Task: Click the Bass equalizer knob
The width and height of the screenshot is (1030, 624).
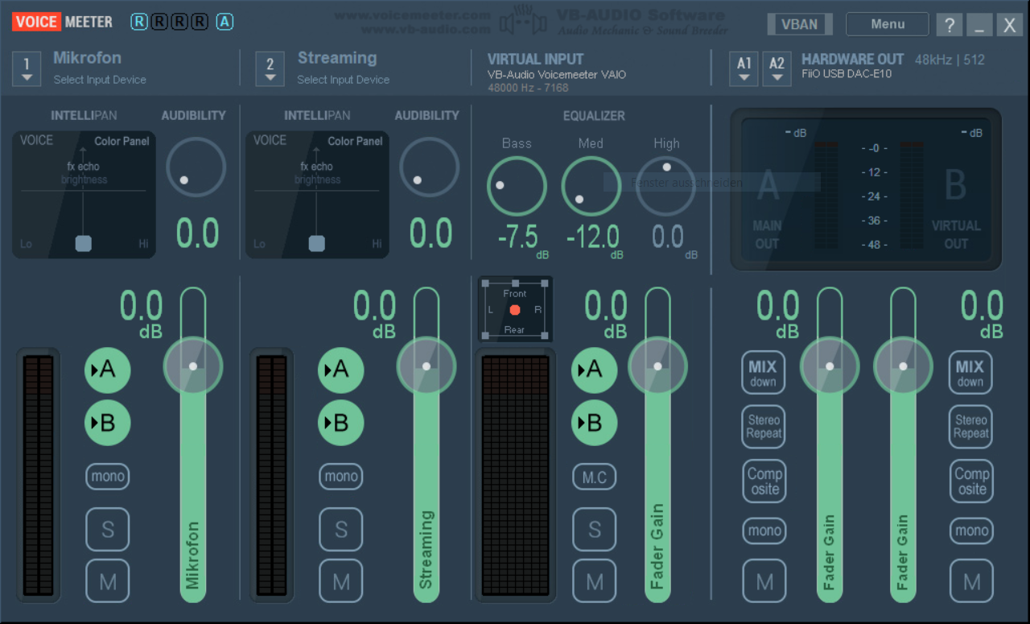Action: [517, 186]
